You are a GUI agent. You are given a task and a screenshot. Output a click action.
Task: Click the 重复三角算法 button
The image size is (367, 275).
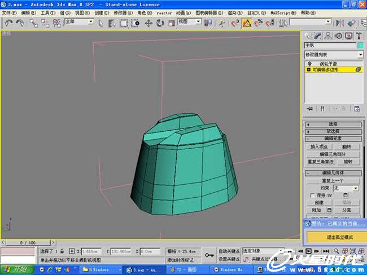[321, 162]
